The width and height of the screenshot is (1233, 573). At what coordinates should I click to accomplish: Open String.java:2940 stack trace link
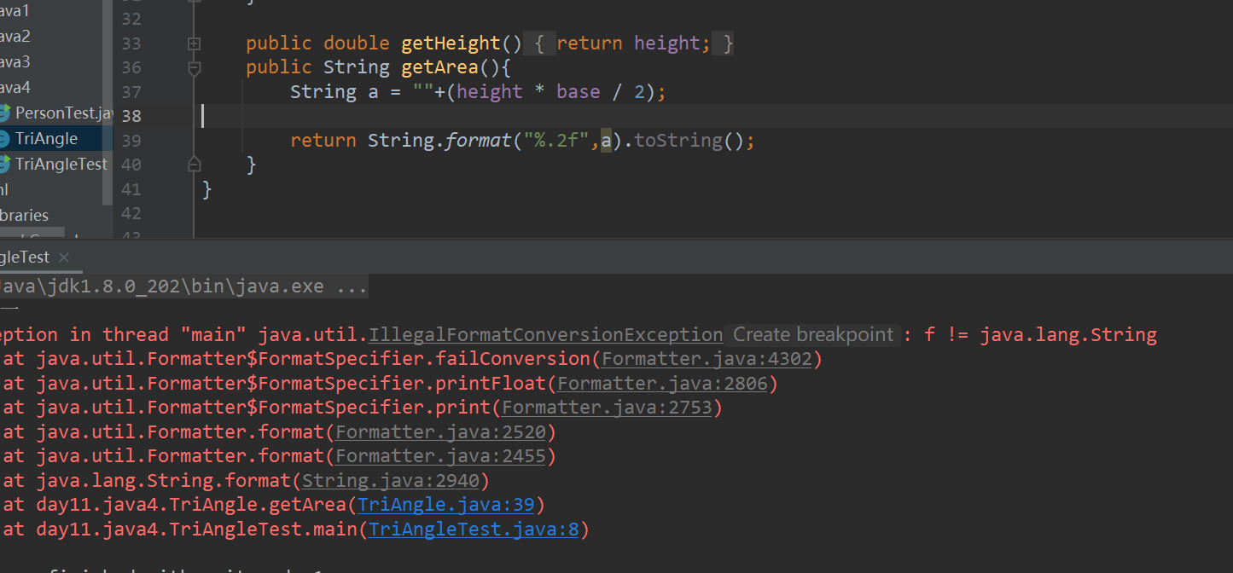(x=391, y=481)
